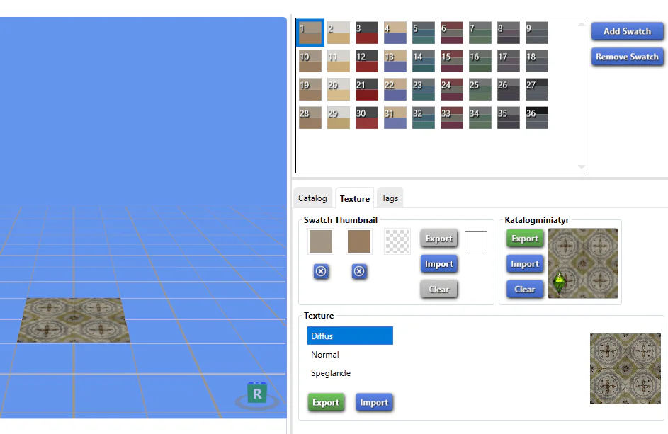Select swatch number 26
This screenshot has width=668, height=434.
(508, 89)
